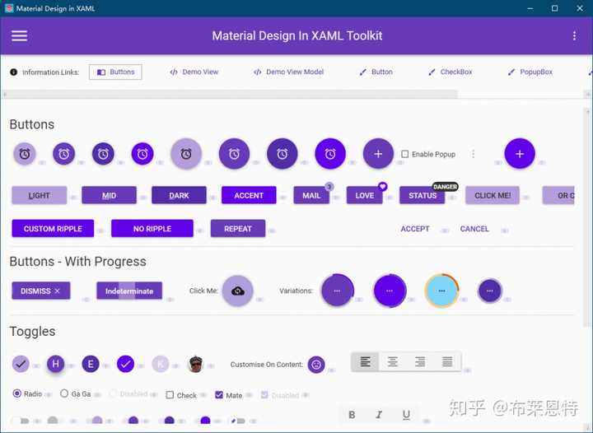Click the far-right plus floating action button
This screenshot has width=593, height=433.
(x=520, y=154)
